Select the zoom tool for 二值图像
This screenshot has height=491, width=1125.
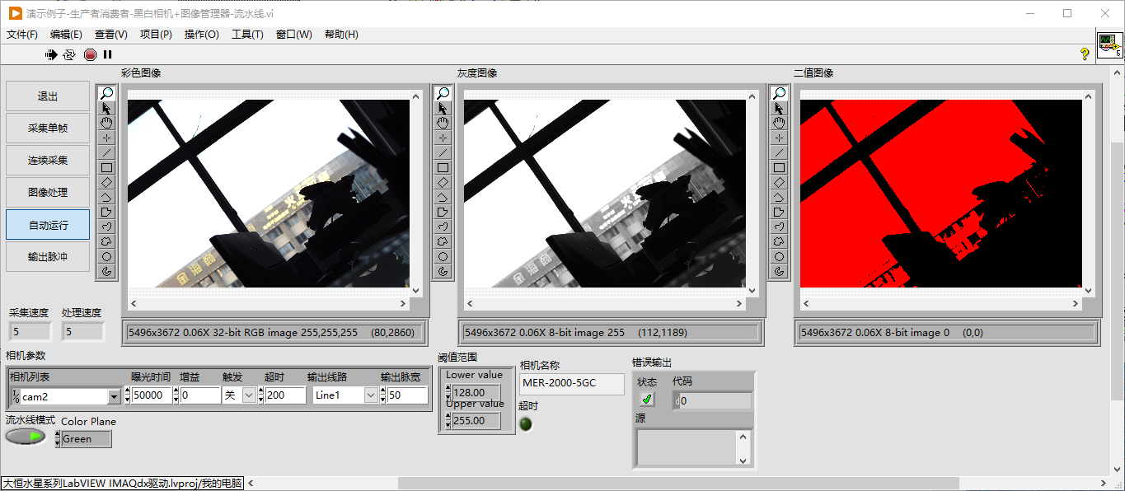[780, 93]
